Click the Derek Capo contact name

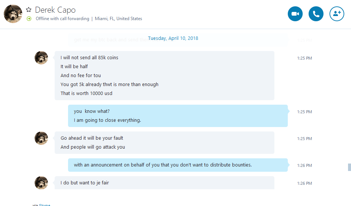pos(55,10)
